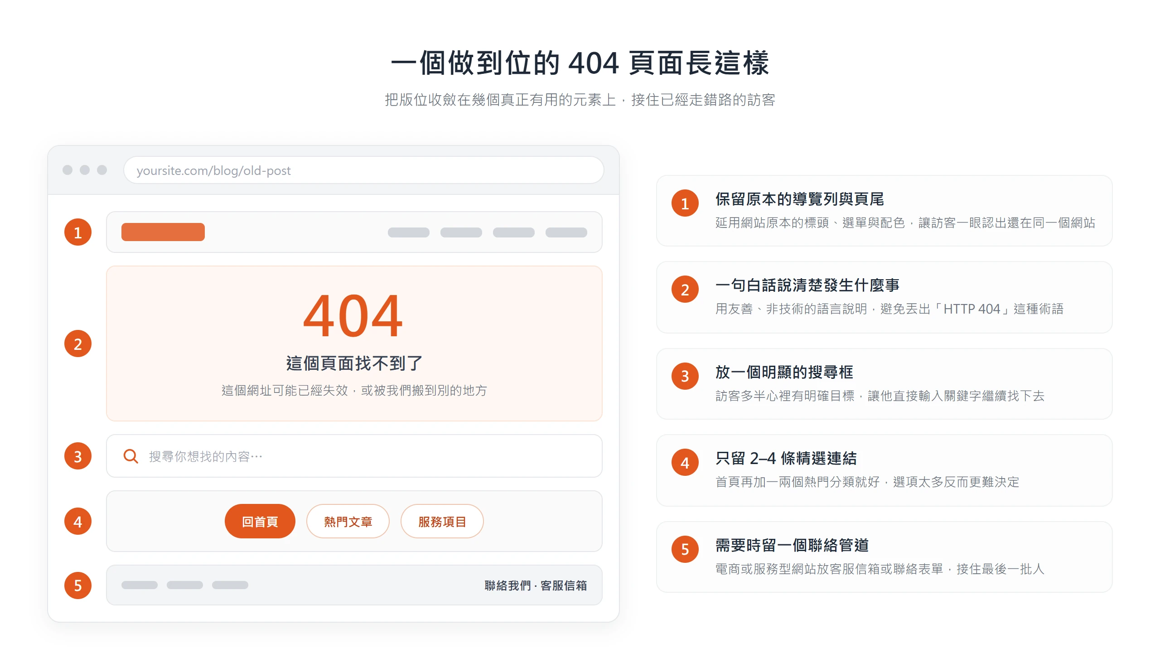The width and height of the screenshot is (1160, 658).
Task: Select the card titled 需要時留一個聯絡管道
Action: (884, 557)
